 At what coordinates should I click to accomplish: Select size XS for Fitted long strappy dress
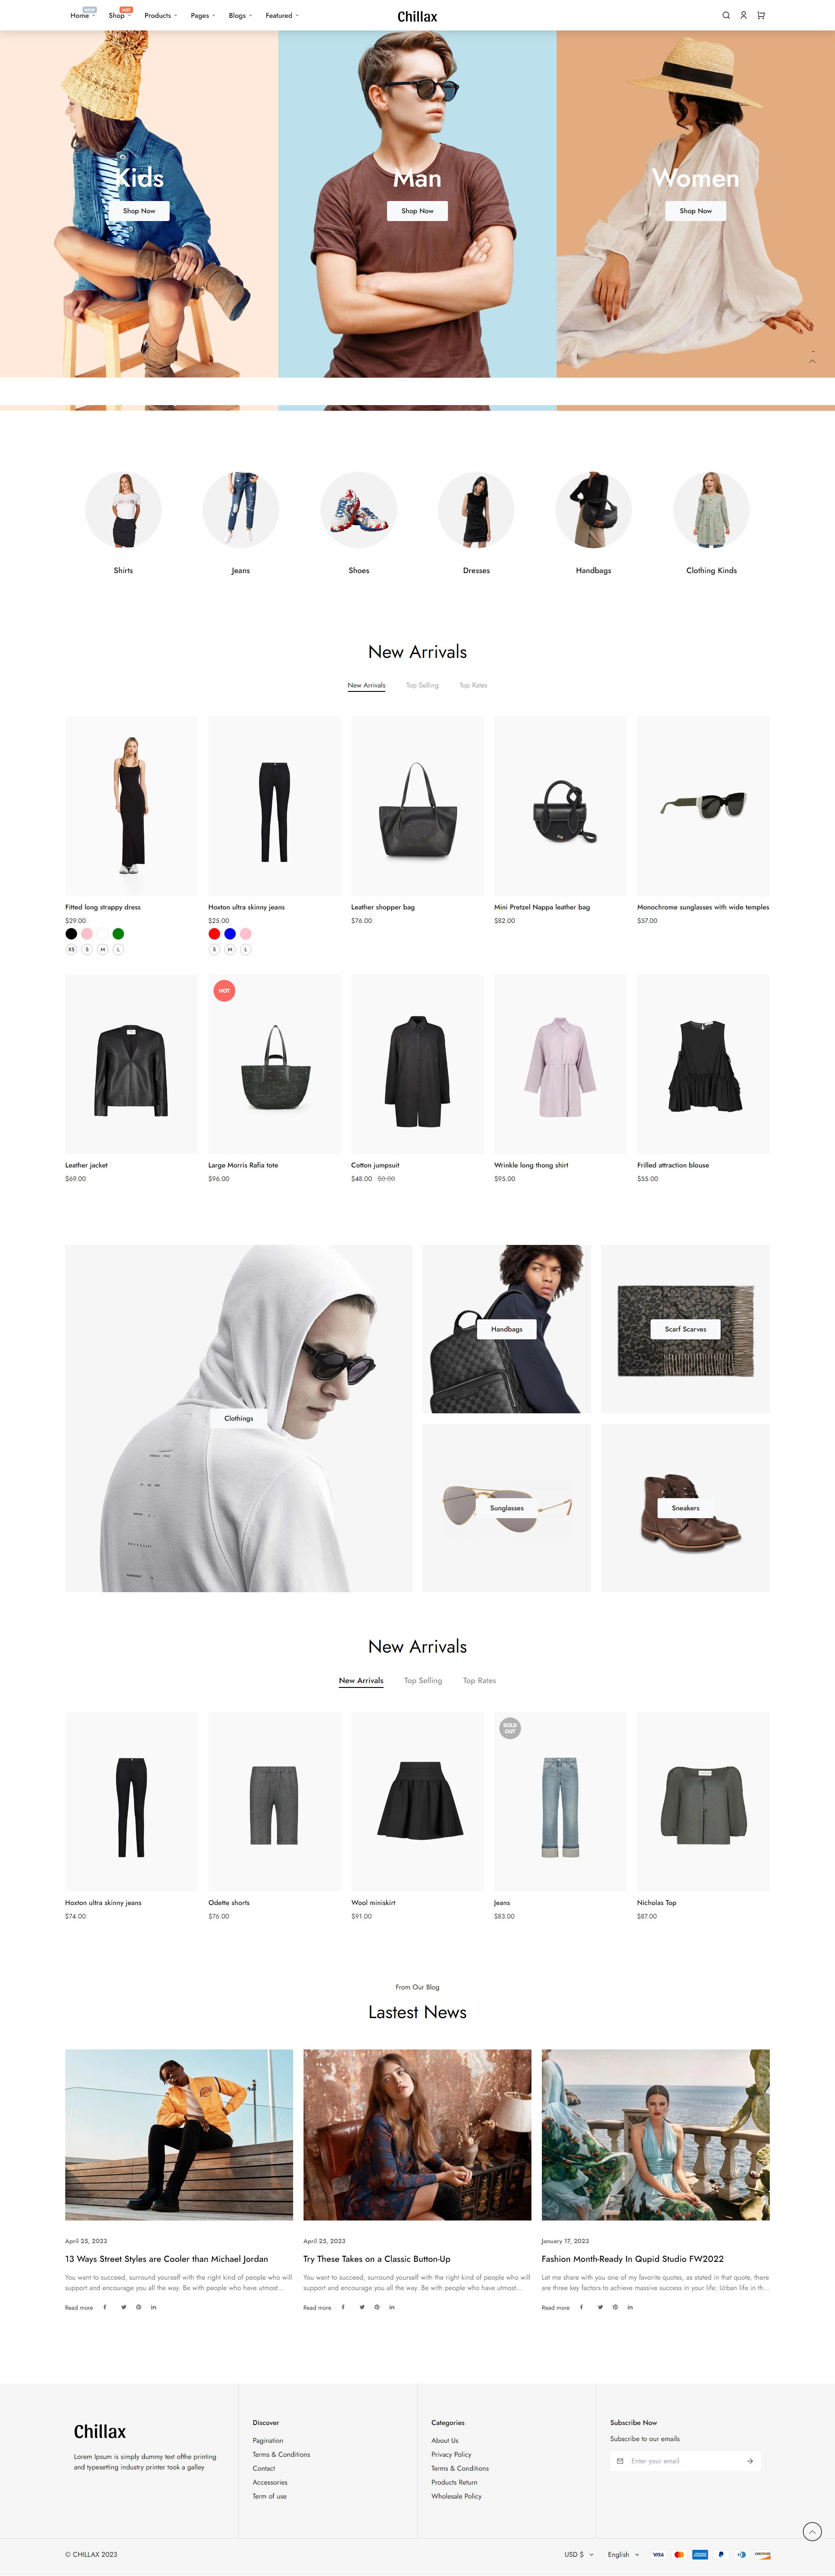tap(71, 949)
